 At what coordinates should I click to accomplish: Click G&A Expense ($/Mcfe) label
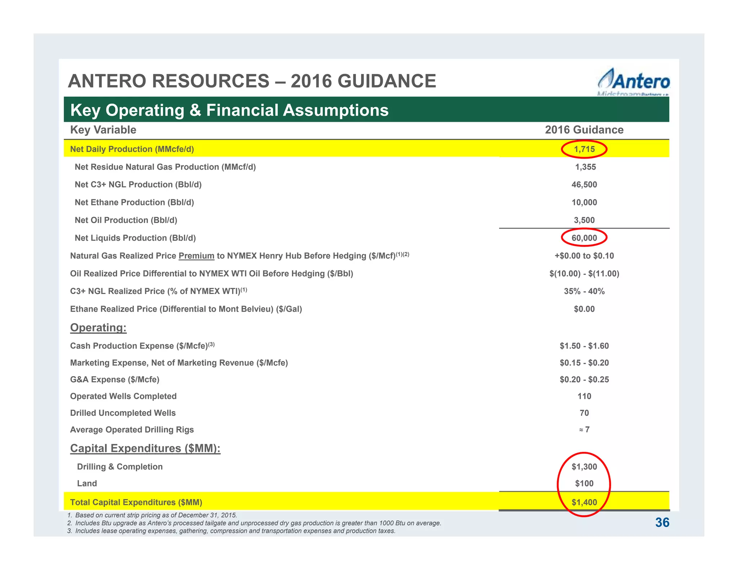click(x=115, y=379)
